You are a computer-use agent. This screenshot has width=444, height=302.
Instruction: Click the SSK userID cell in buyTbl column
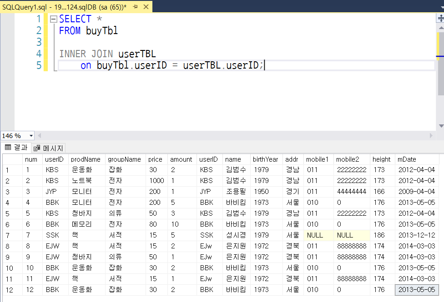(55, 235)
